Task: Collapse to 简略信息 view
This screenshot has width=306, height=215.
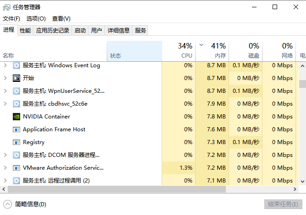Action: click(25, 204)
